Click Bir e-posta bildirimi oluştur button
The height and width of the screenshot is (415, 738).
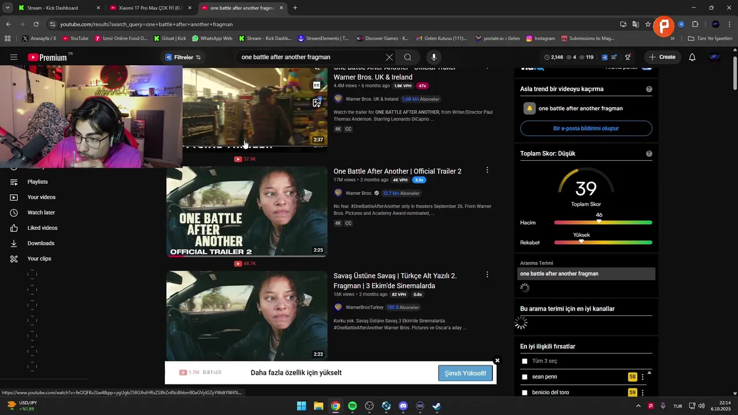point(586,129)
